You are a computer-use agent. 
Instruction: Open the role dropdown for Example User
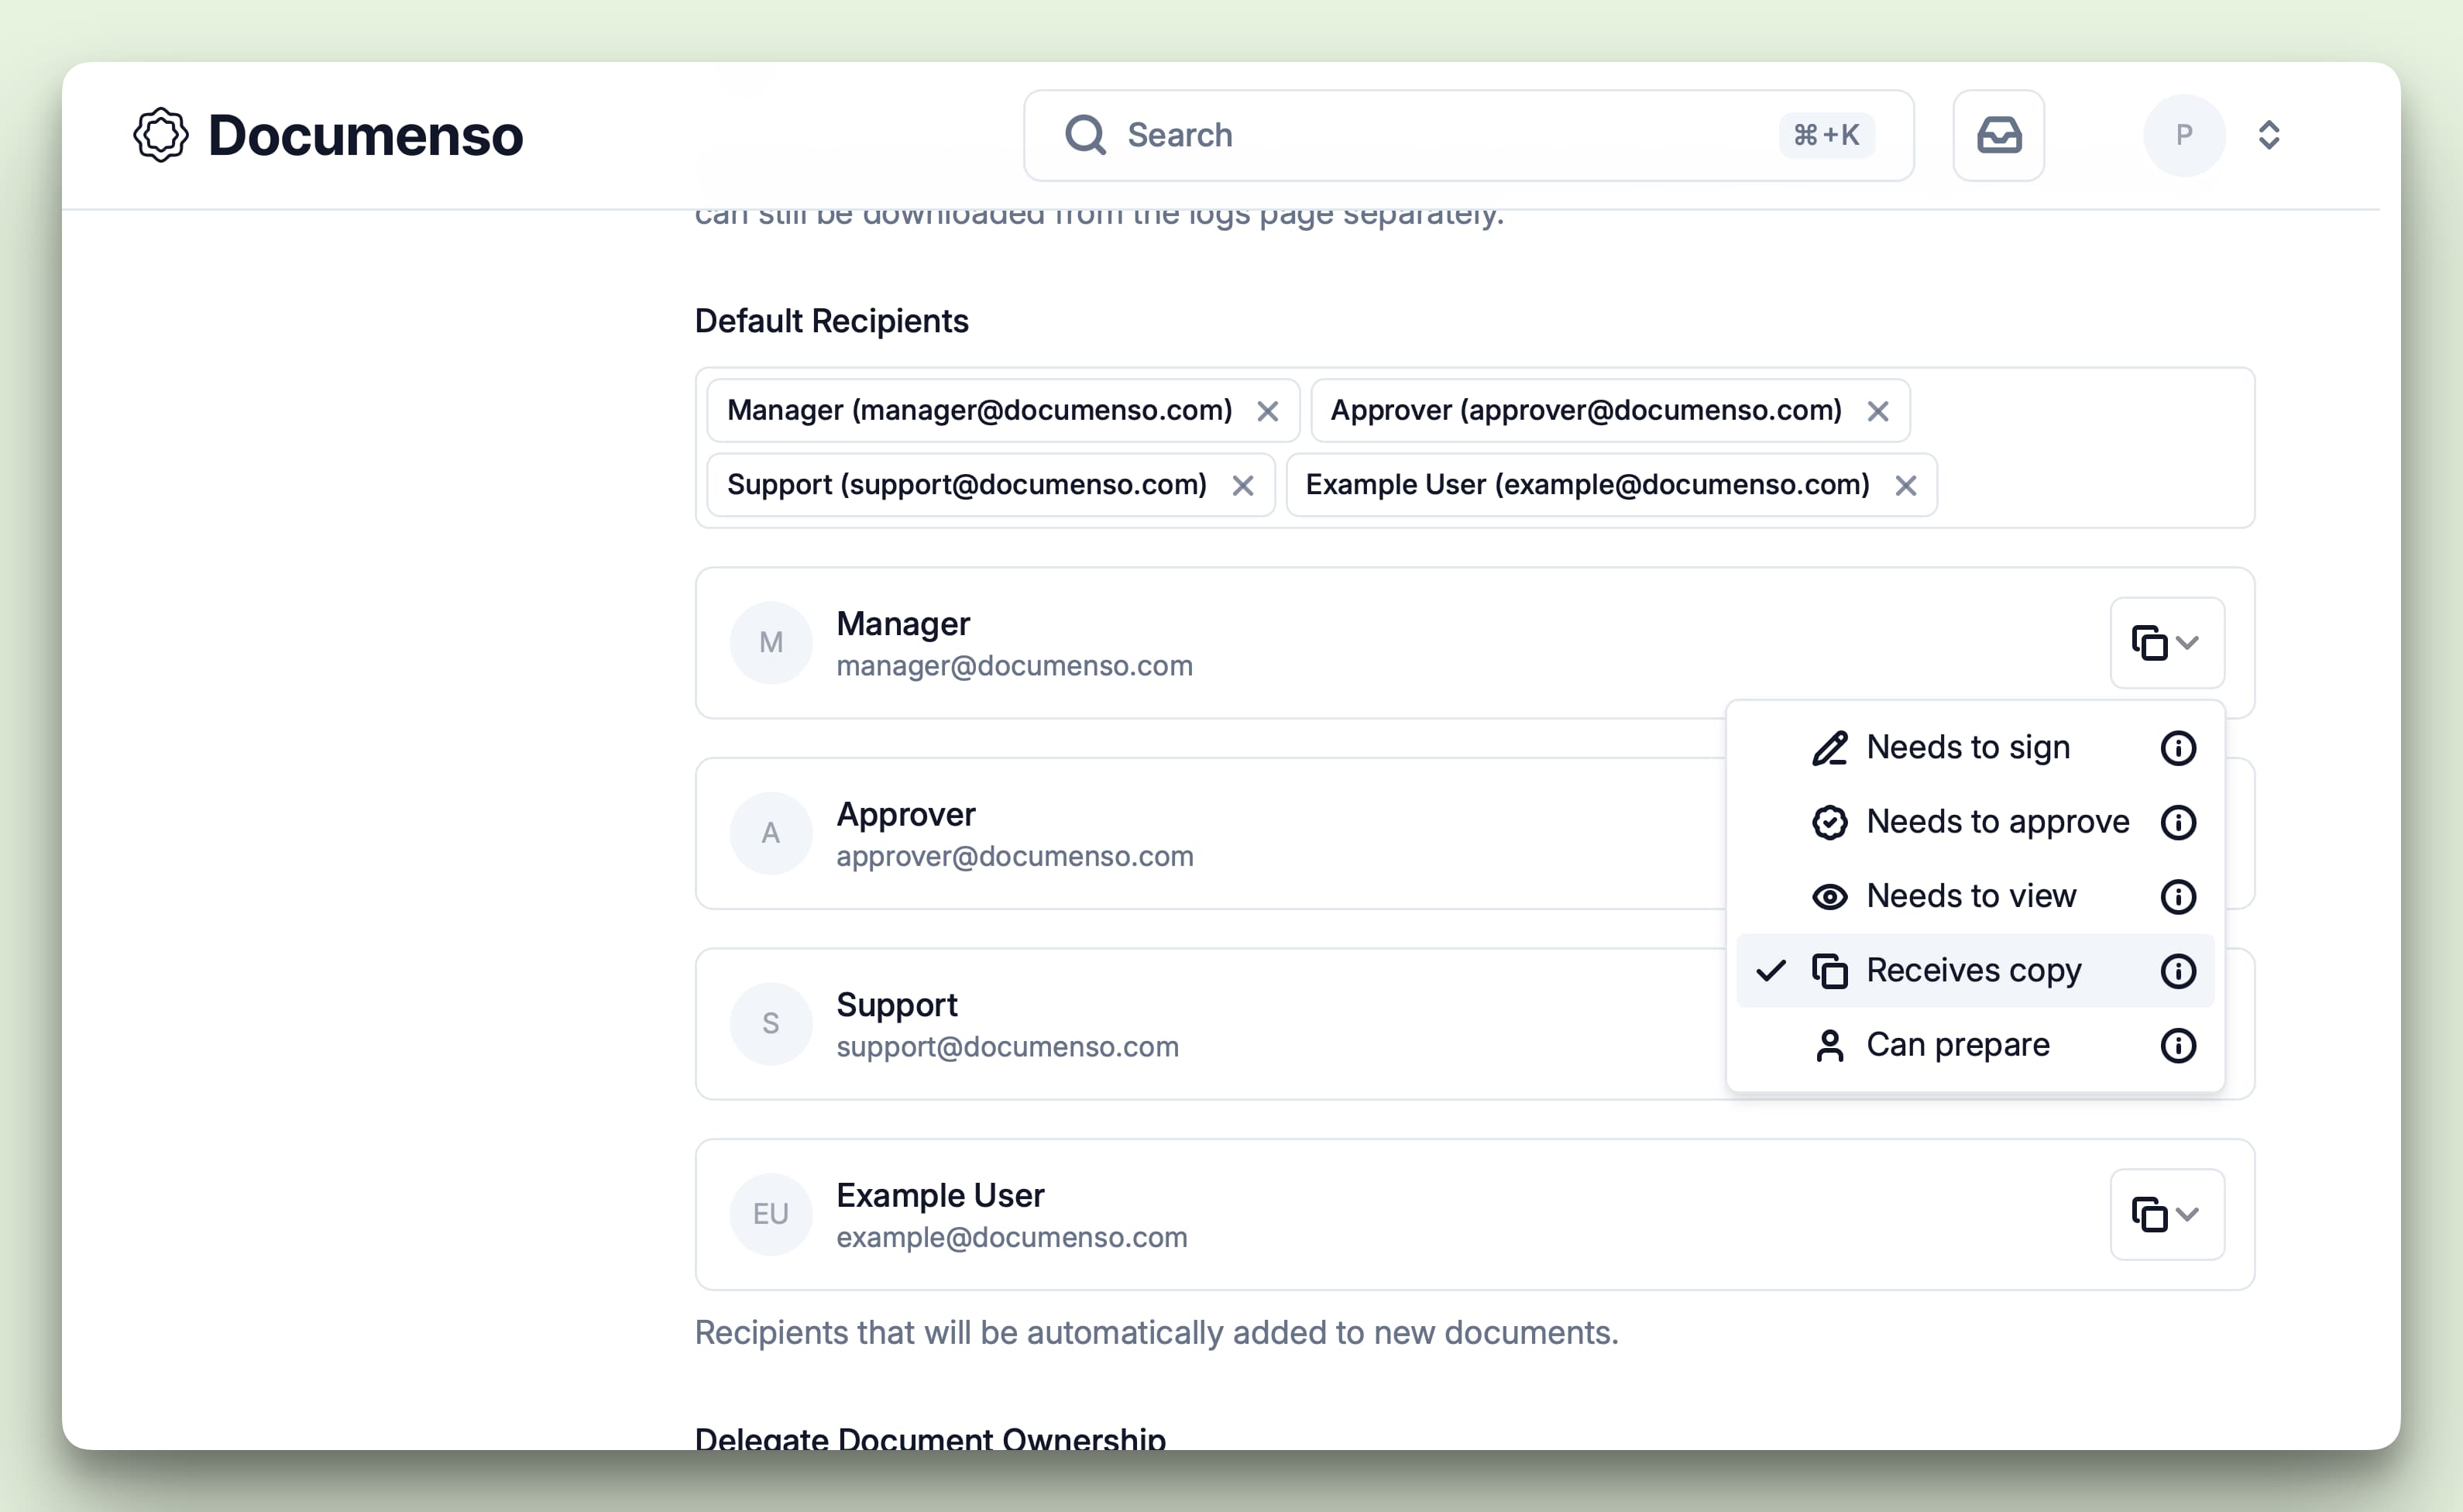(x=2166, y=1214)
